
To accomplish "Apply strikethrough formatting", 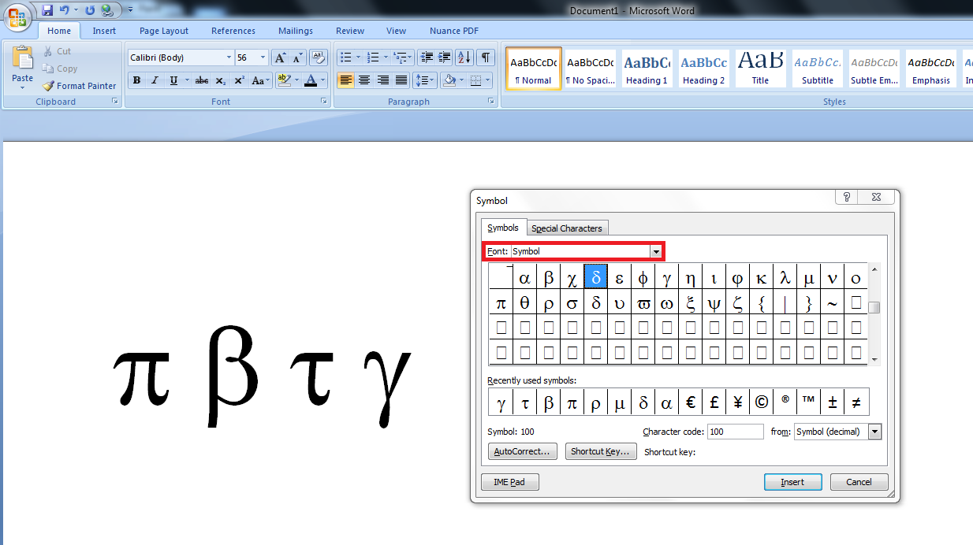I will 201,80.
